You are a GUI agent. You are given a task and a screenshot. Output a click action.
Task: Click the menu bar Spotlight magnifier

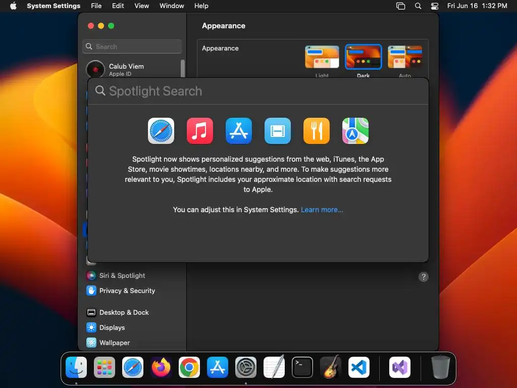(x=418, y=6)
